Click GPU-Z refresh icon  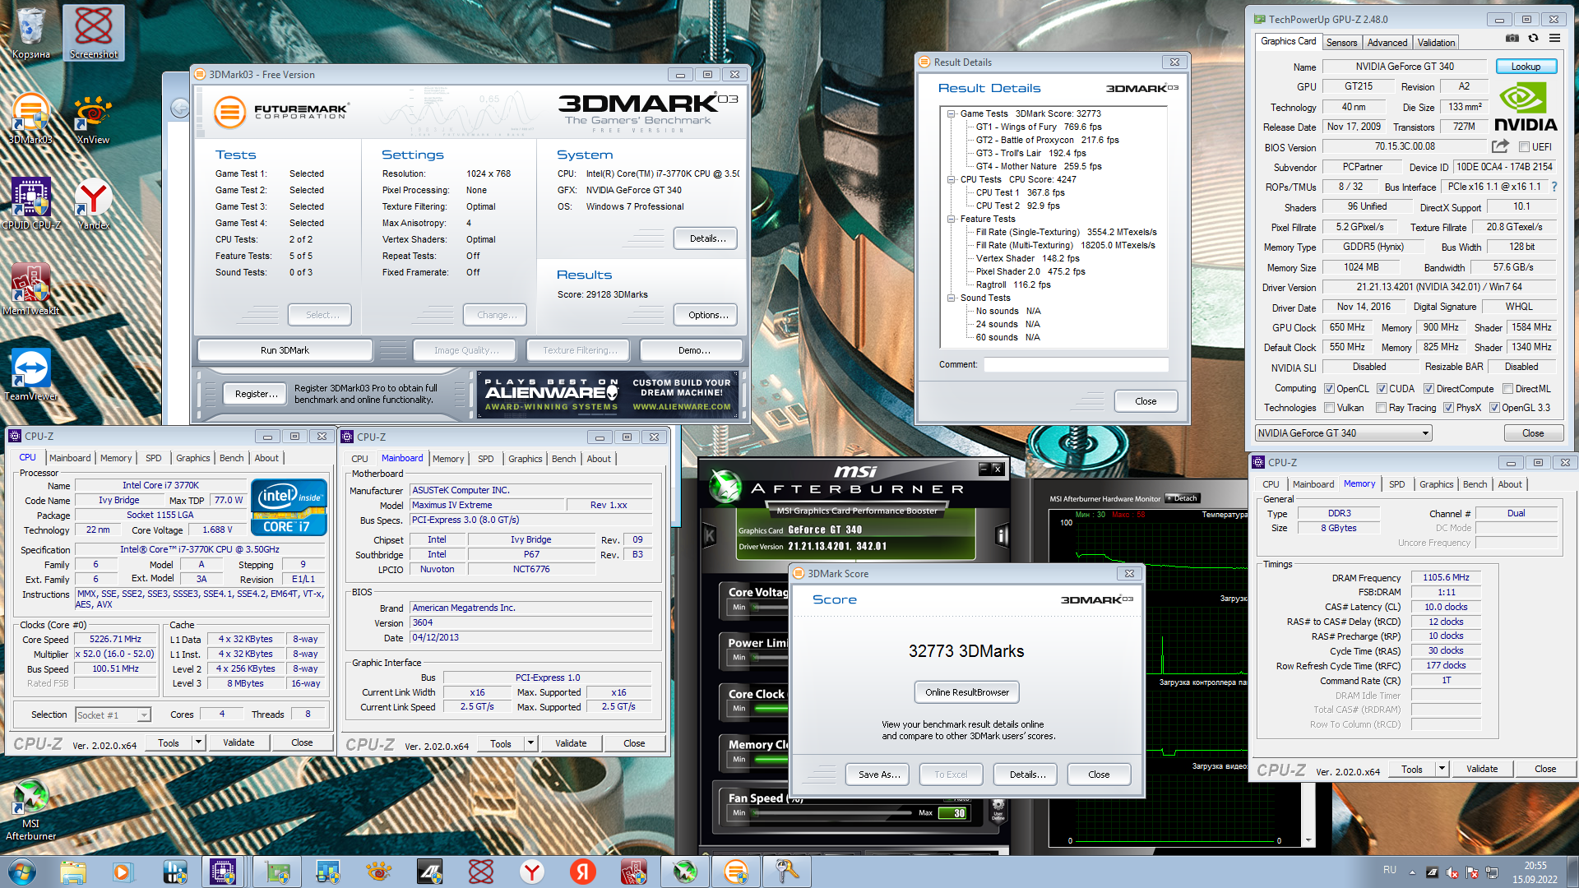(1533, 39)
